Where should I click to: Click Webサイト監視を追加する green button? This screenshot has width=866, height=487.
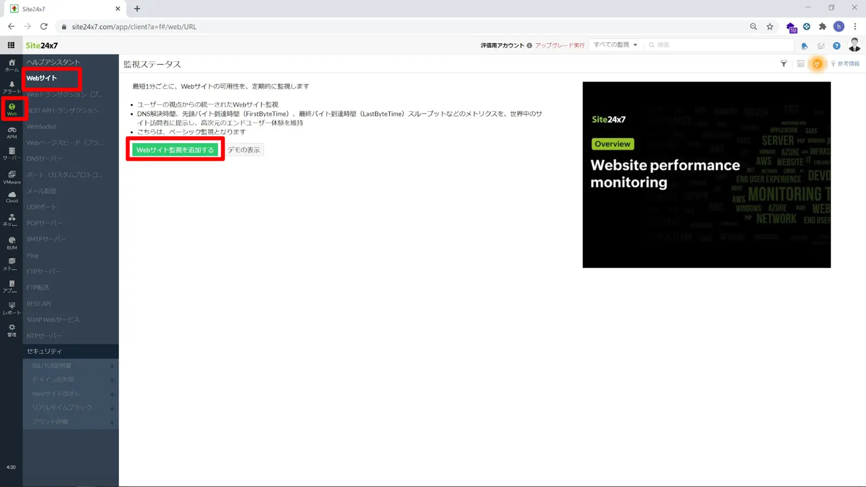pyautogui.click(x=175, y=150)
